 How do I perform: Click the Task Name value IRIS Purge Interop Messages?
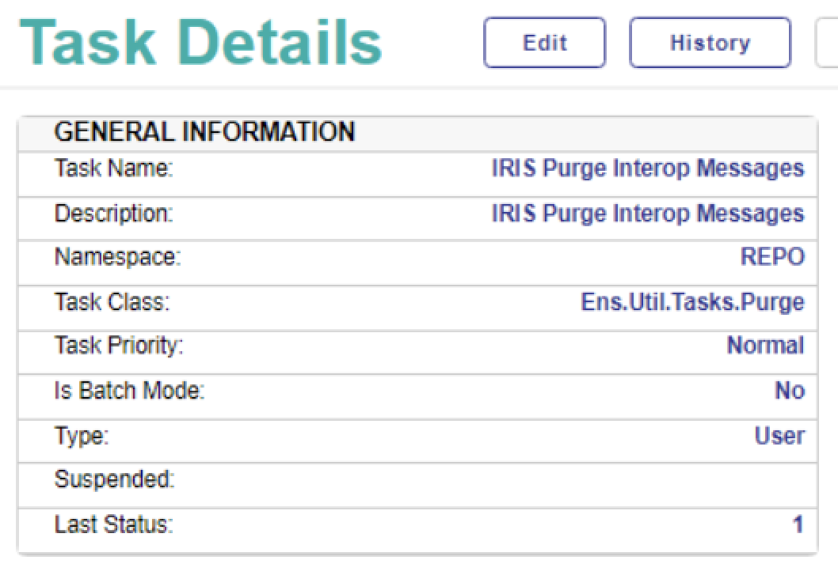(x=647, y=168)
